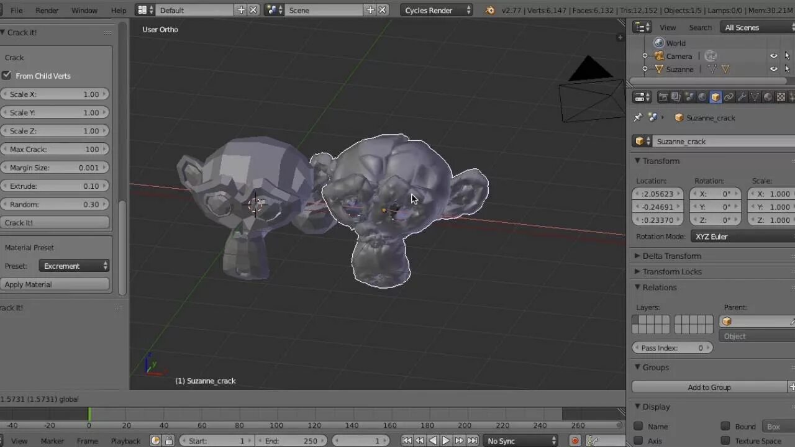Click the pin icon in properties breadcrumb
The image size is (795, 447).
[x=637, y=117]
